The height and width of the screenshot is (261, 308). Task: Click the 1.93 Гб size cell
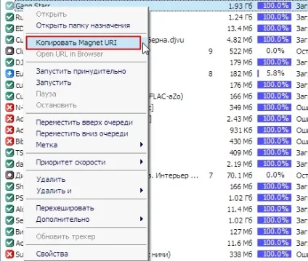point(240,6)
